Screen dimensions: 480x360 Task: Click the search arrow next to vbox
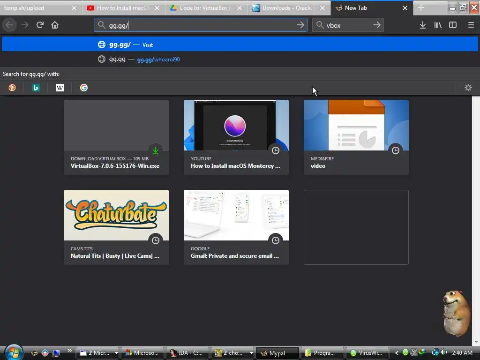(377, 25)
